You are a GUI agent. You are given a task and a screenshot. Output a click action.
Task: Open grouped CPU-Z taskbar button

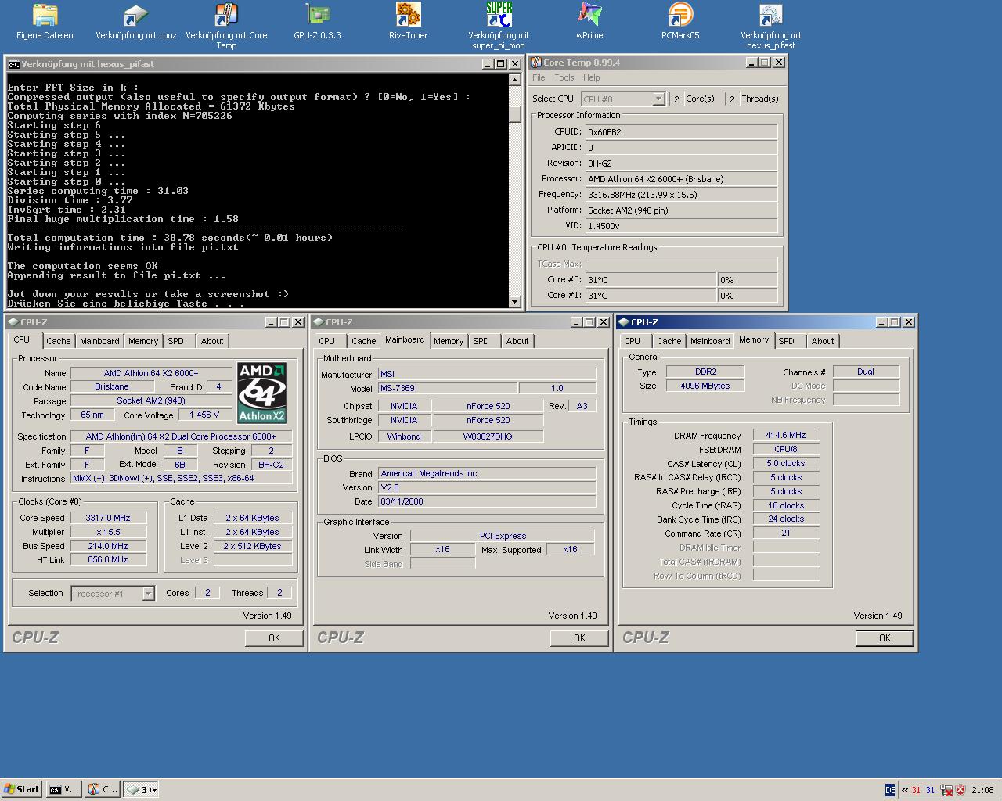point(142,789)
